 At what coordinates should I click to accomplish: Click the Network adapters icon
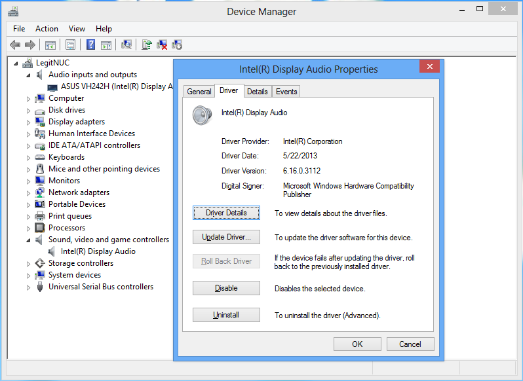click(x=40, y=192)
